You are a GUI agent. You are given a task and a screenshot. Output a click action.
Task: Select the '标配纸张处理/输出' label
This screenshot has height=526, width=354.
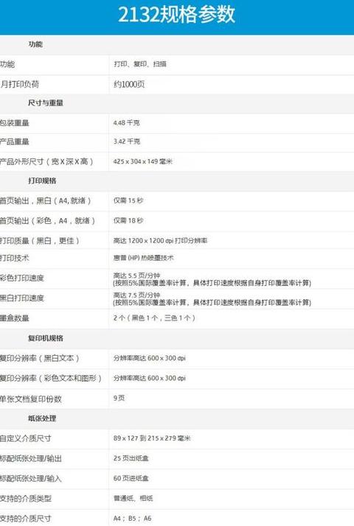pos(31,458)
